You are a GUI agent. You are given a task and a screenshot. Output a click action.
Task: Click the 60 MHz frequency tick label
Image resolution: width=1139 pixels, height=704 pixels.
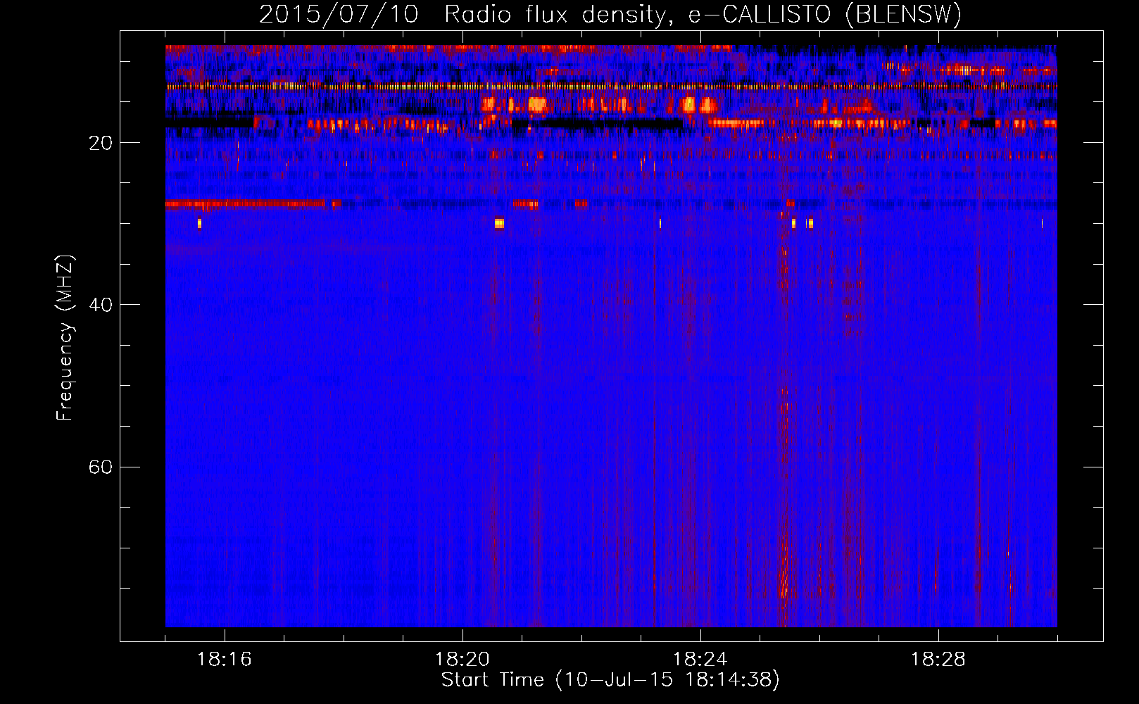101,467
